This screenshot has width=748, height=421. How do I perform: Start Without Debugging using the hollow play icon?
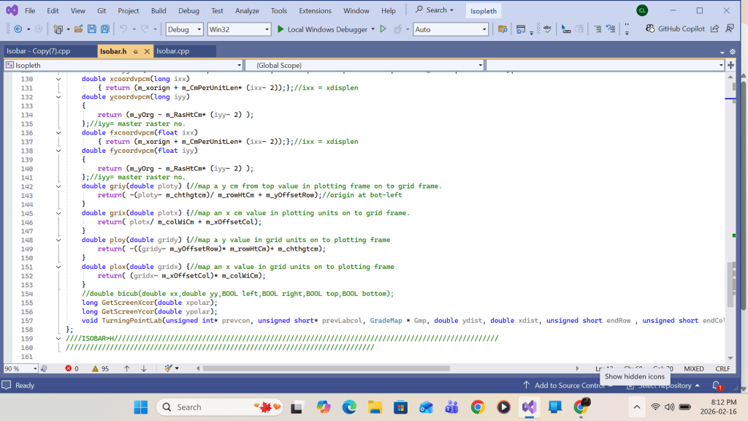pyautogui.click(x=383, y=29)
